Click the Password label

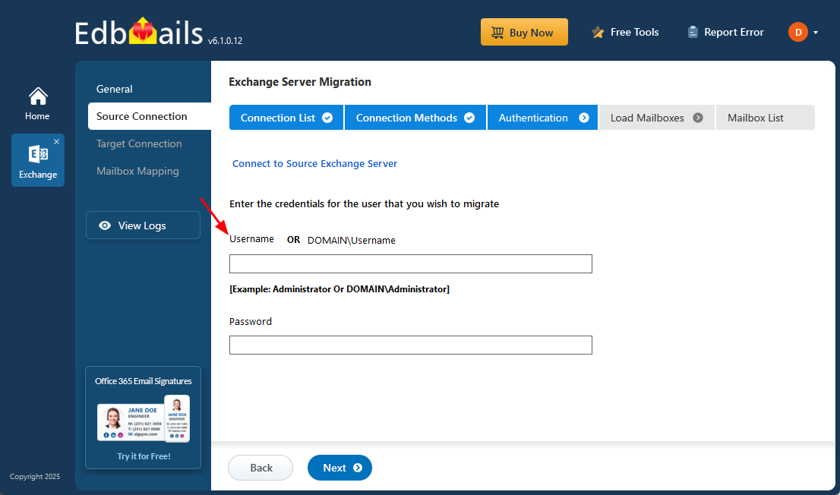pos(250,321)
